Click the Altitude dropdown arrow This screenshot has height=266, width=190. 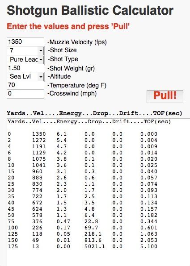tap(41, 77)
